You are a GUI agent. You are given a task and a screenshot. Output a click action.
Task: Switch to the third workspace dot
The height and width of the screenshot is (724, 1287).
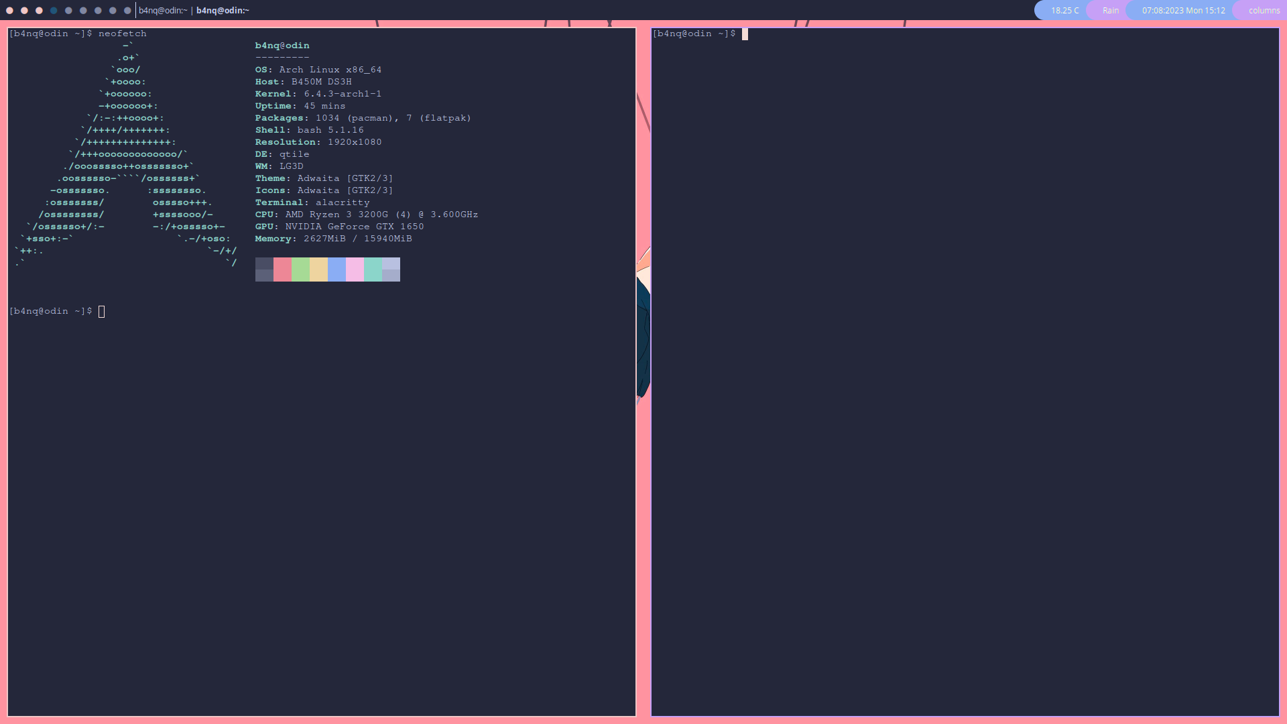coord(39,11)
